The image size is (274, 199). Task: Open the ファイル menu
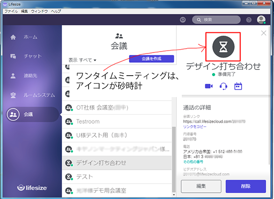pos(11,12)
